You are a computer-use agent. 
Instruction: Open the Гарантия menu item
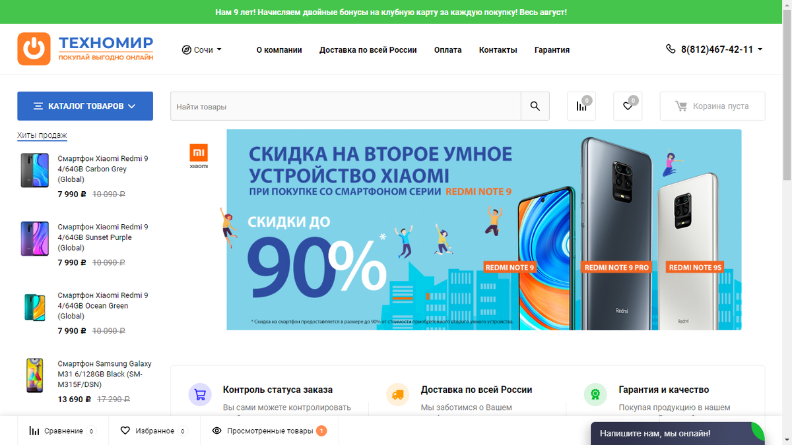tap(552, 50)
